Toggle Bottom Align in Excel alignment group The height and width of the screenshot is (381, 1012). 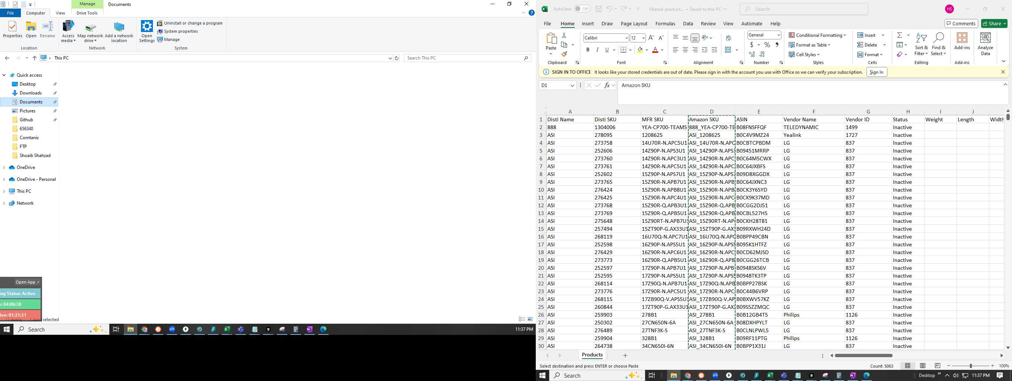click(x=695, y=38)
